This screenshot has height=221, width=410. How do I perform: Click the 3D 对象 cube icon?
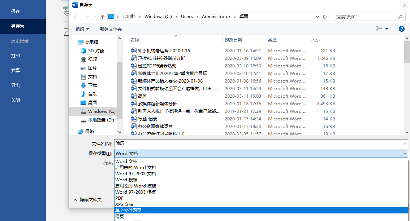click(x=83, y=50)
